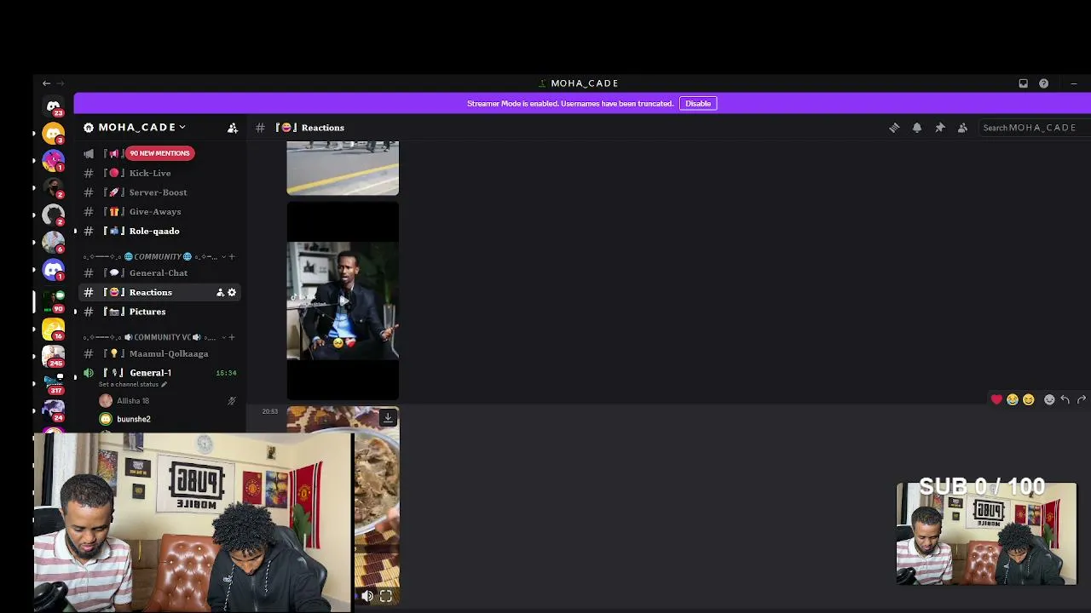Viewport: 1091px width, 613px height.
Task: Collapse the COMMUNITY category
Action: (x=157, y=256)
